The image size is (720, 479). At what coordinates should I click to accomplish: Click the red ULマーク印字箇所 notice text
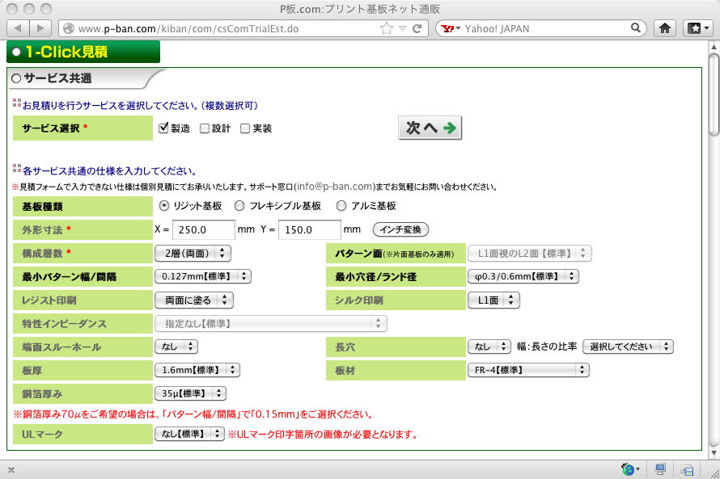pos(323,434)
